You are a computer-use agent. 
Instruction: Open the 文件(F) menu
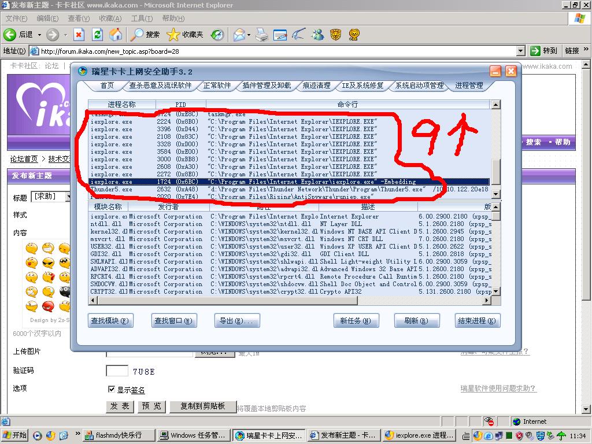(16, 18)
